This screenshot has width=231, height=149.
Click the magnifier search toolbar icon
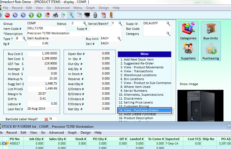tap(71, 15)
